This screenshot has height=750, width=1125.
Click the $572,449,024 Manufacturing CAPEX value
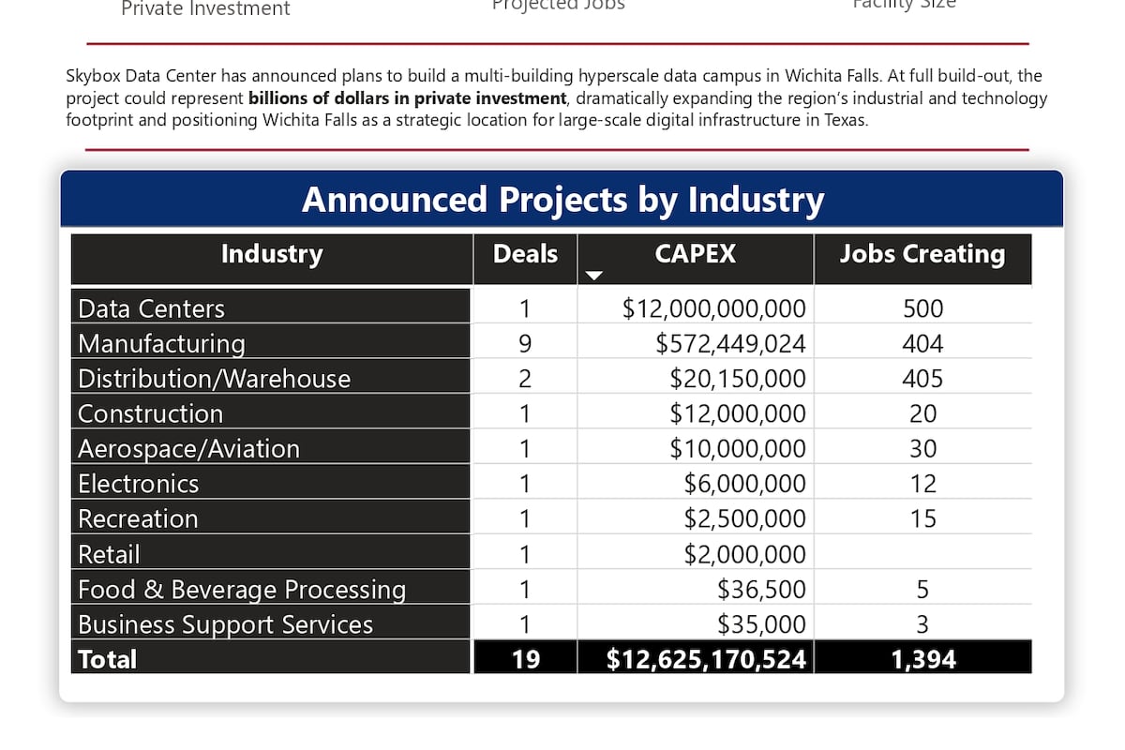click(x=730, y=343)
